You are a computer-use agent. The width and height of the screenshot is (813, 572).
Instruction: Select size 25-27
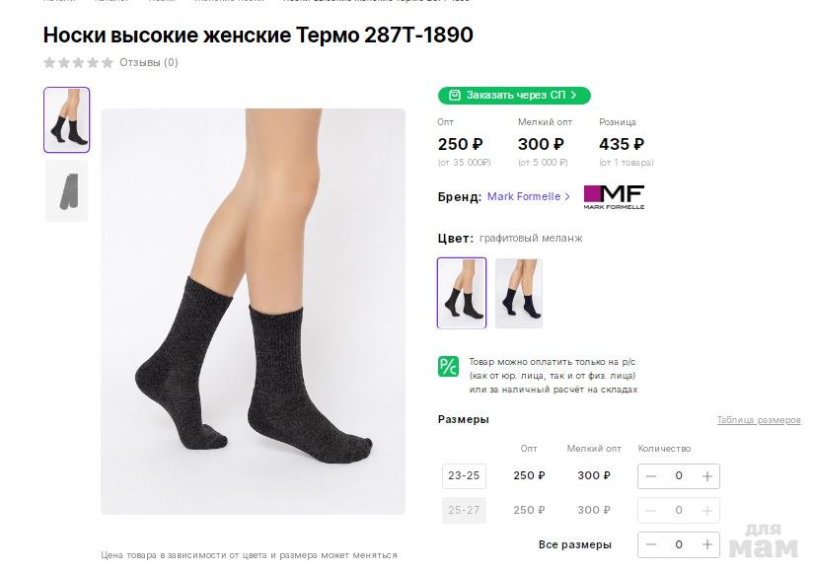(464, 510)
